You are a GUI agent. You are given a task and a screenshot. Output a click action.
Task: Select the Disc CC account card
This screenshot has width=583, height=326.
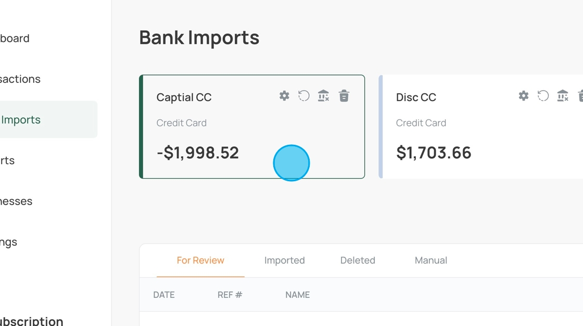[x=481, y=127]
